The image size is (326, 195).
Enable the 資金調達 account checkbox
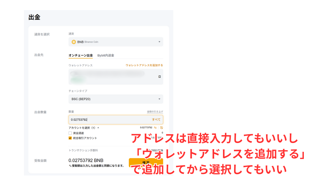click(70, 133)
